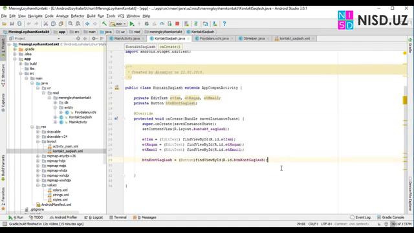Click the Save All toolbar icon
Screen dimensions: 414x233
tap(12, 24)
